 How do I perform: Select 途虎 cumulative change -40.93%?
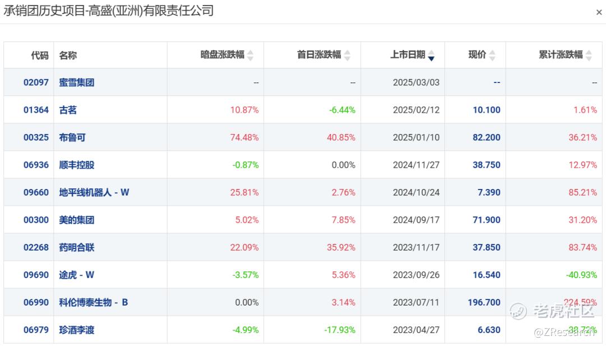[582, 275]
